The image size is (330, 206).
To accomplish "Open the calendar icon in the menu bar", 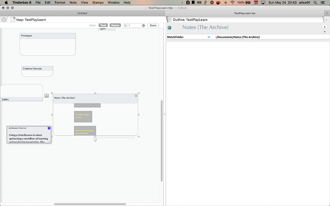I will pyautogui.click(x=256, y=2).
